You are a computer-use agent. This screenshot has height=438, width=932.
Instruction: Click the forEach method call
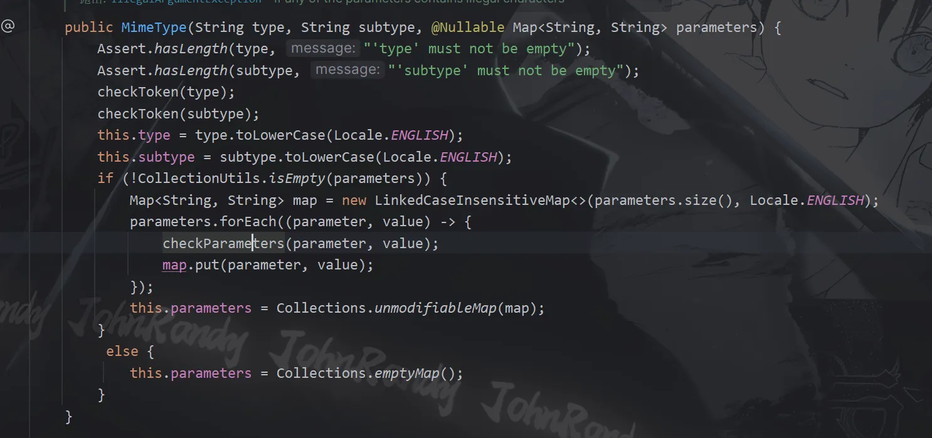[248, 222]
